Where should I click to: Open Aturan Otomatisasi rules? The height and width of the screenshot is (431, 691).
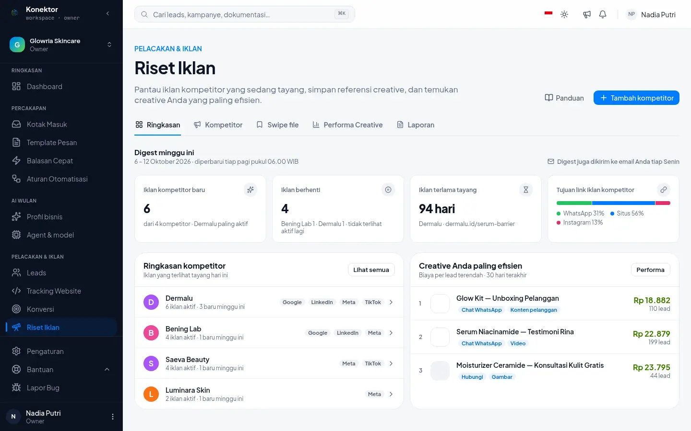pyautogui.click(x=61, y=179)
